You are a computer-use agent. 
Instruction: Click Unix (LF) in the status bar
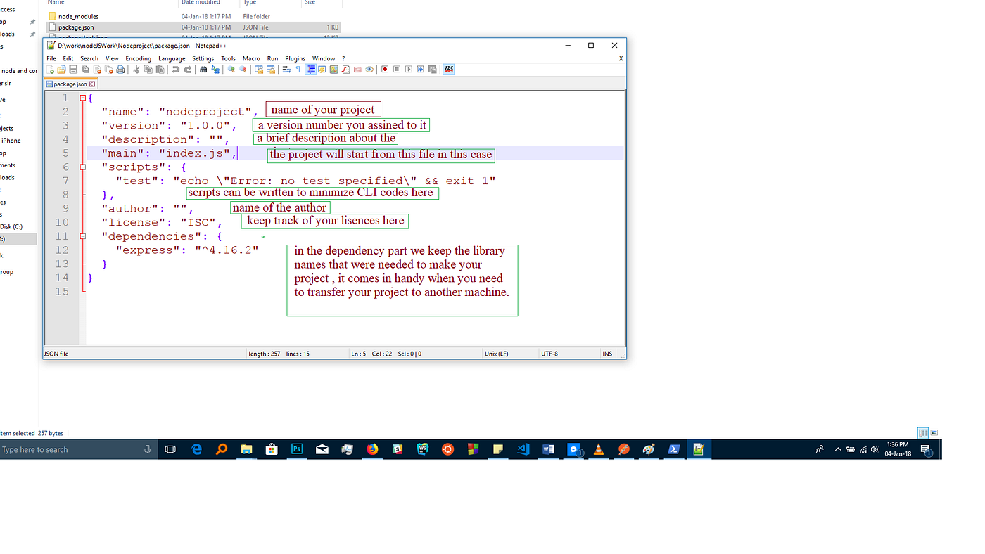tap(495, 353)
